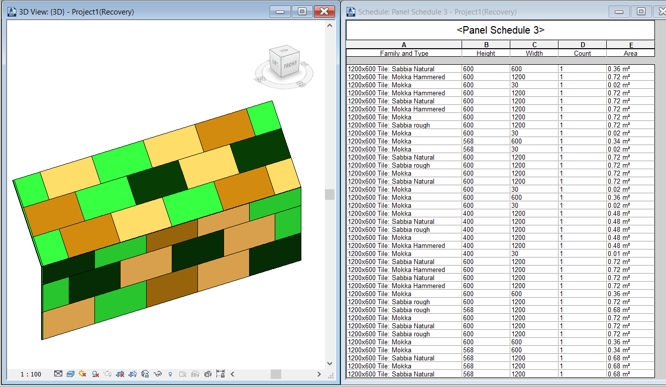Toggle the Highlight Displacement Sets icon
The width and height of the screenshot is (666, 387).
pos(208,374)
